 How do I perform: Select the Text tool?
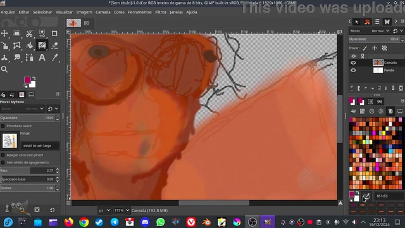(x=42, y=58)
